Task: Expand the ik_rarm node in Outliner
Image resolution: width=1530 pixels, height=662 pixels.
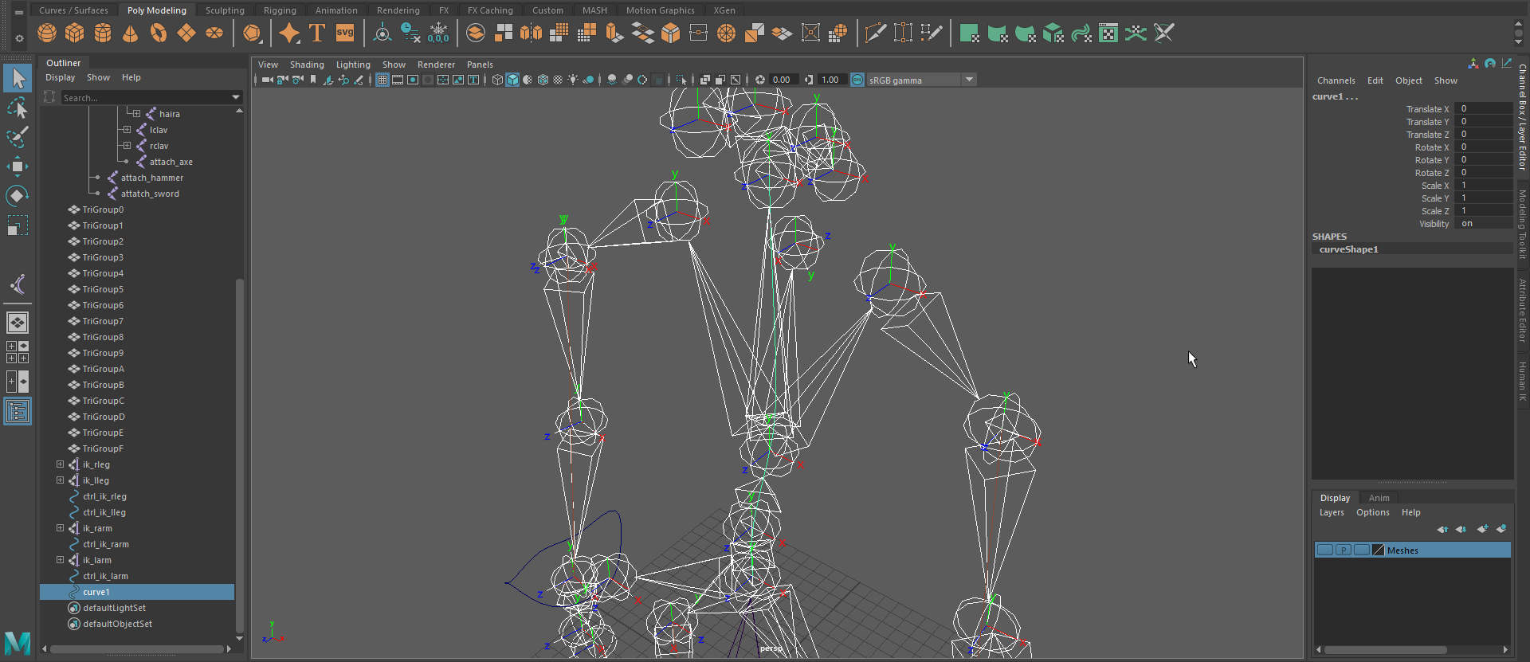Action: pos(60,528)
